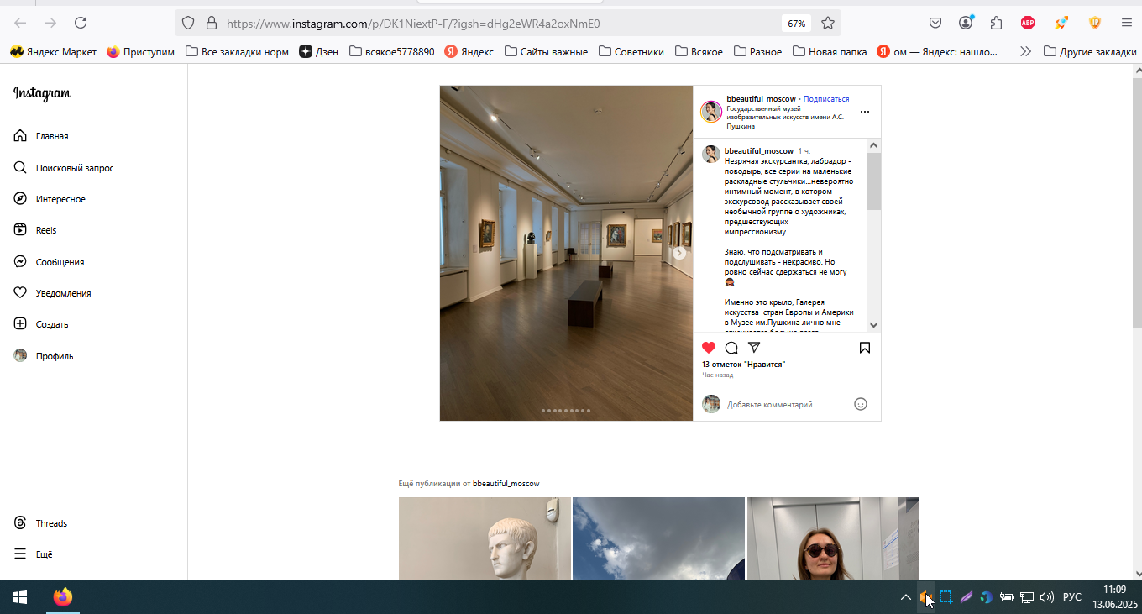This screenshot has height=614, width=1142.
Task: Open the post's three-dot options menu
Action: [865, 112]
